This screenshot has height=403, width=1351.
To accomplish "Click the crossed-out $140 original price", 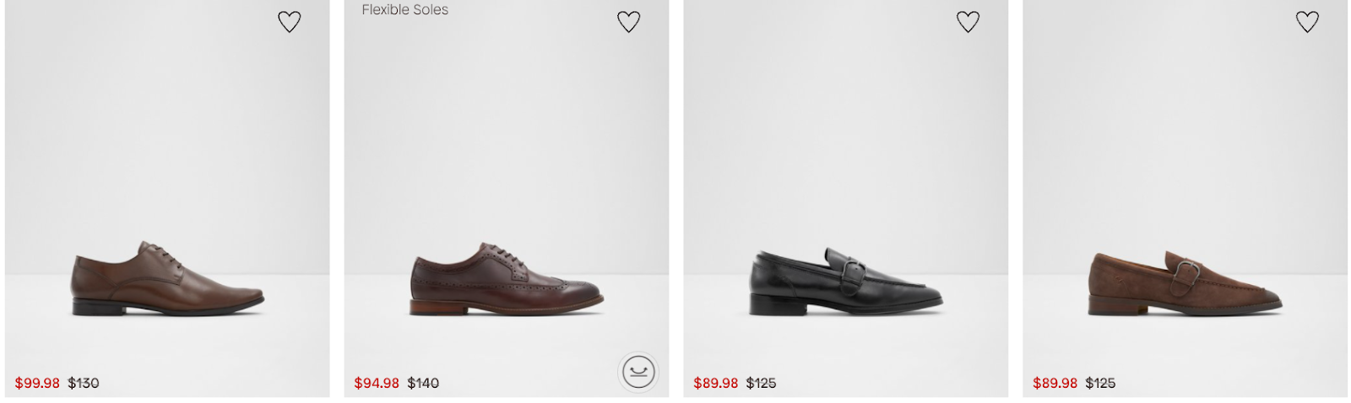I will [x=423, y=384].
